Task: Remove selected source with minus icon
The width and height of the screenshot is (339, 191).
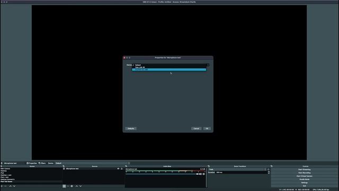Action: [68, 186]
